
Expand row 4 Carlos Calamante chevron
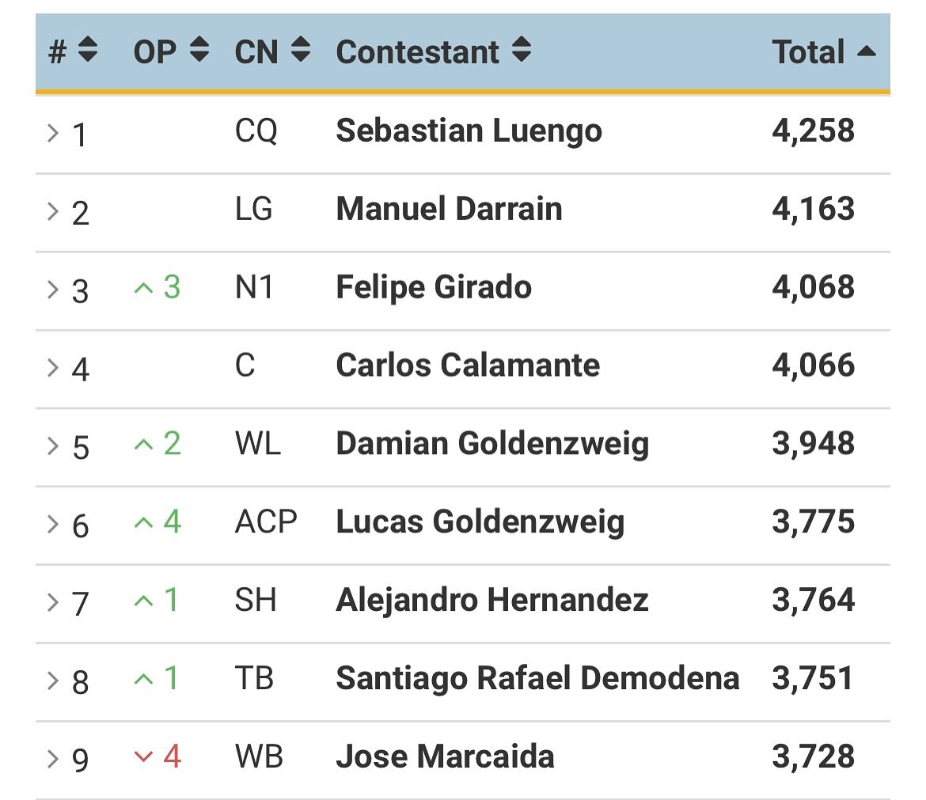pos(52,367)
